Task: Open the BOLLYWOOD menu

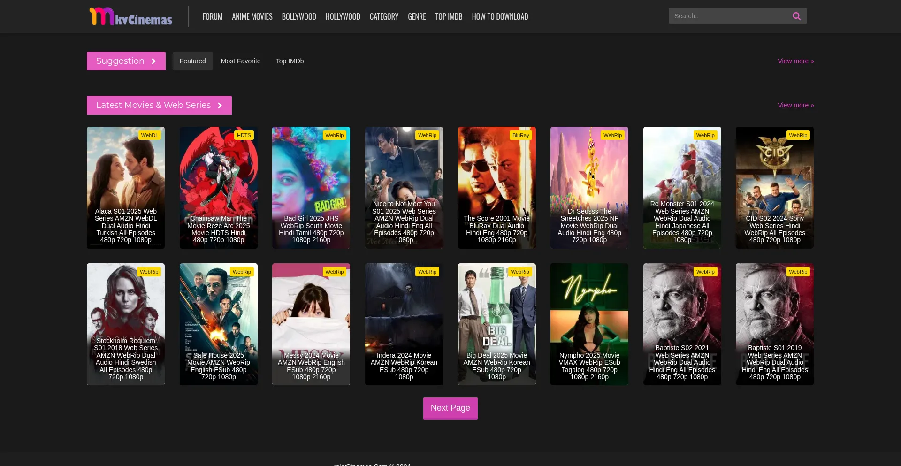Action: [x=299, y=16]
